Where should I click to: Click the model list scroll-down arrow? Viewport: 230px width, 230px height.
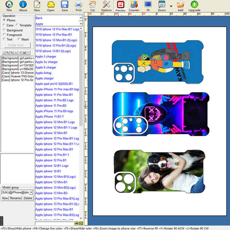[x=81, y=218]
